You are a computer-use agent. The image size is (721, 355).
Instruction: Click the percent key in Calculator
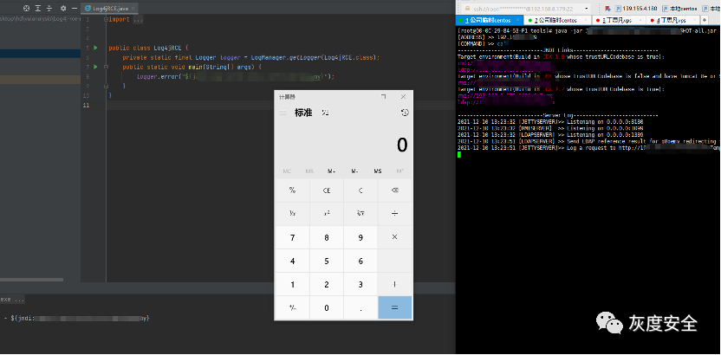pos(292,190)
